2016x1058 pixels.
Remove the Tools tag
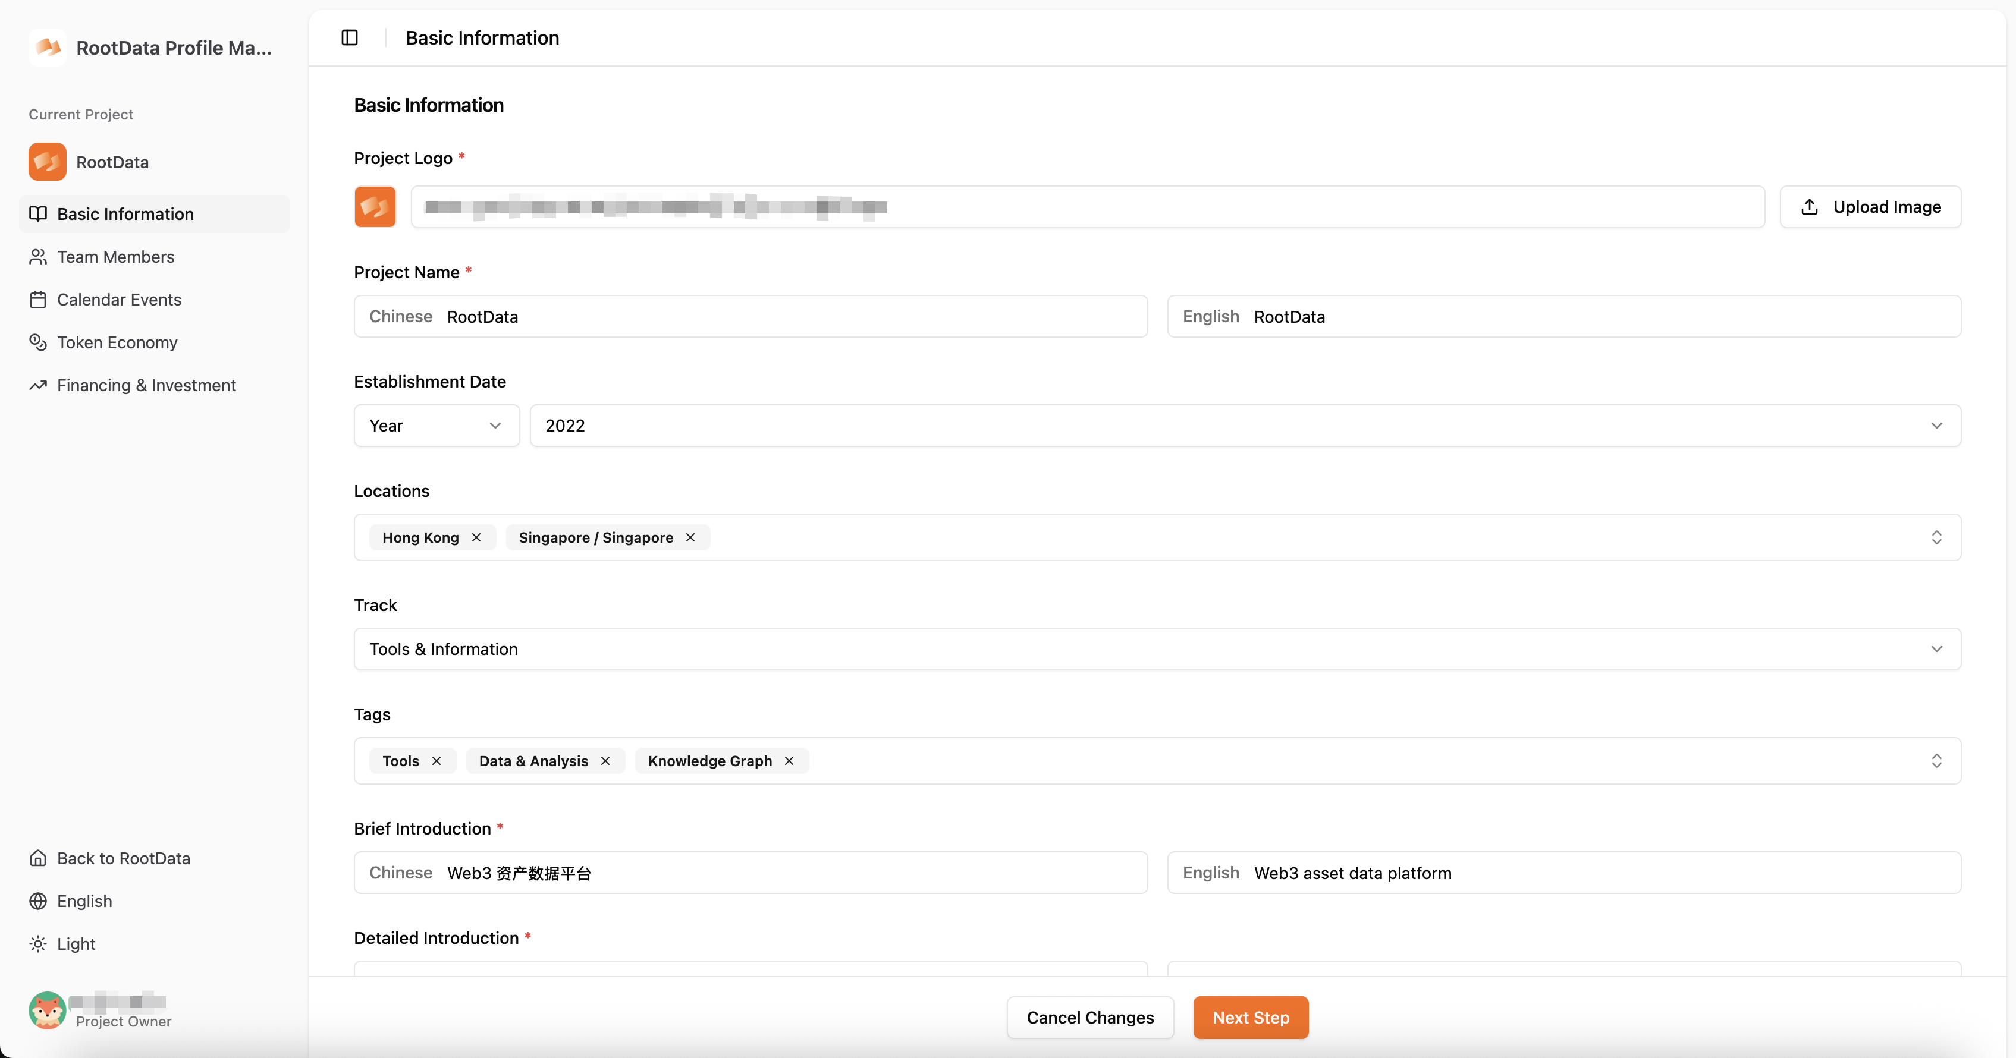pyautogui.click(x=437, y=761)
